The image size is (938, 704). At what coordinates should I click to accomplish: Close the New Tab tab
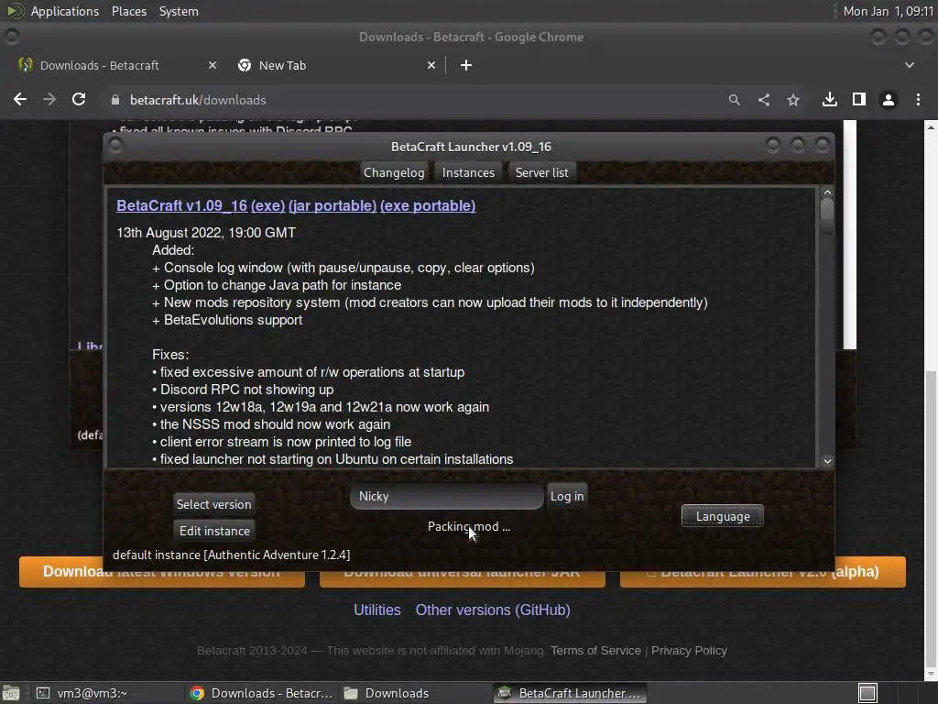tap(431, 65)
